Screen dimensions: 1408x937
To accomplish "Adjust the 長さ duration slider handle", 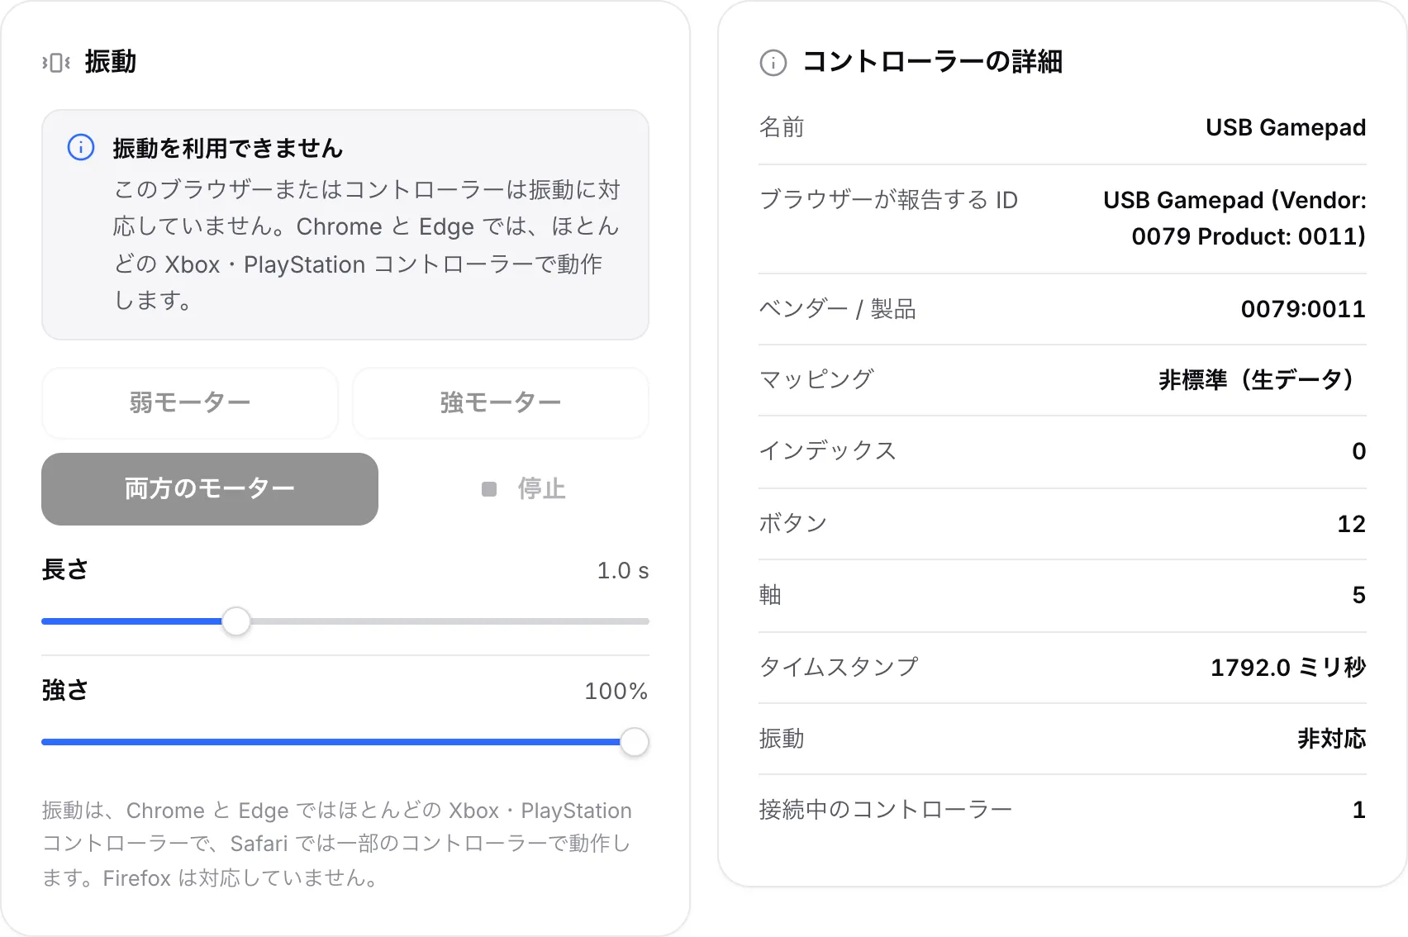I will pyautogui.click(x=236, y=621).
